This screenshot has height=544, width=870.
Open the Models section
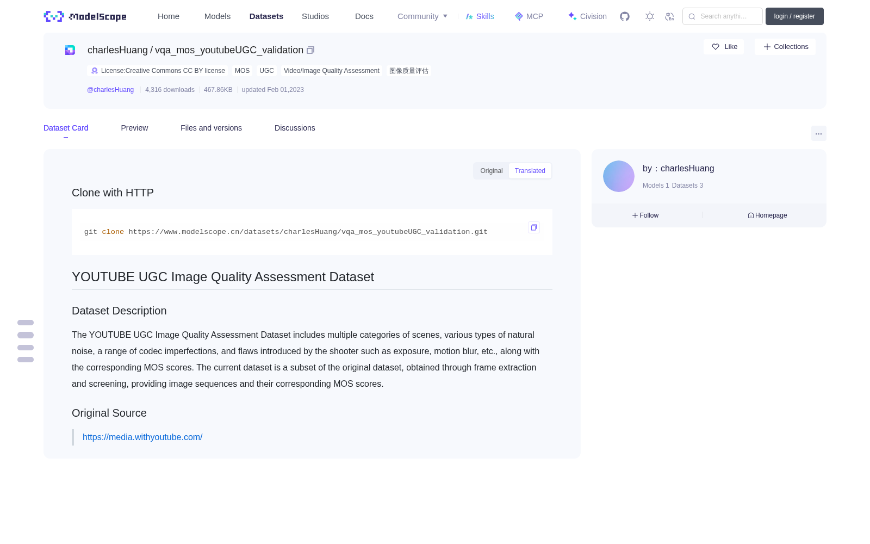tap(217, 16)
